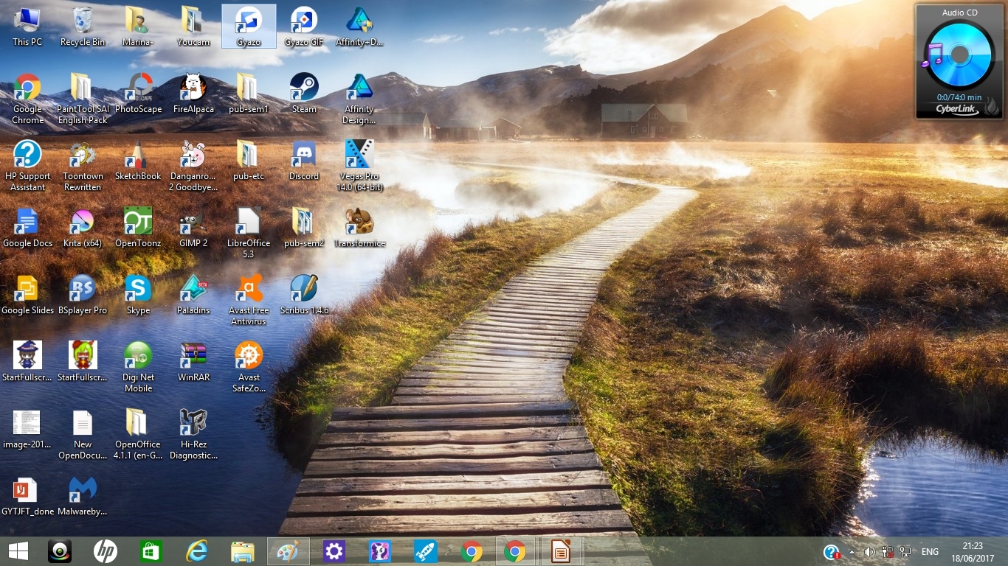Viewport: 1008px width, 566px height.
Task: Select the FireAlpaca shortcut
Action: coord(193,94)
